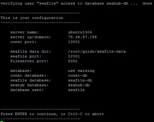This screenshot has height=122, width=154.
Task: Click the 'Ctrl-C to abort' text
Action: click(86, 114)
